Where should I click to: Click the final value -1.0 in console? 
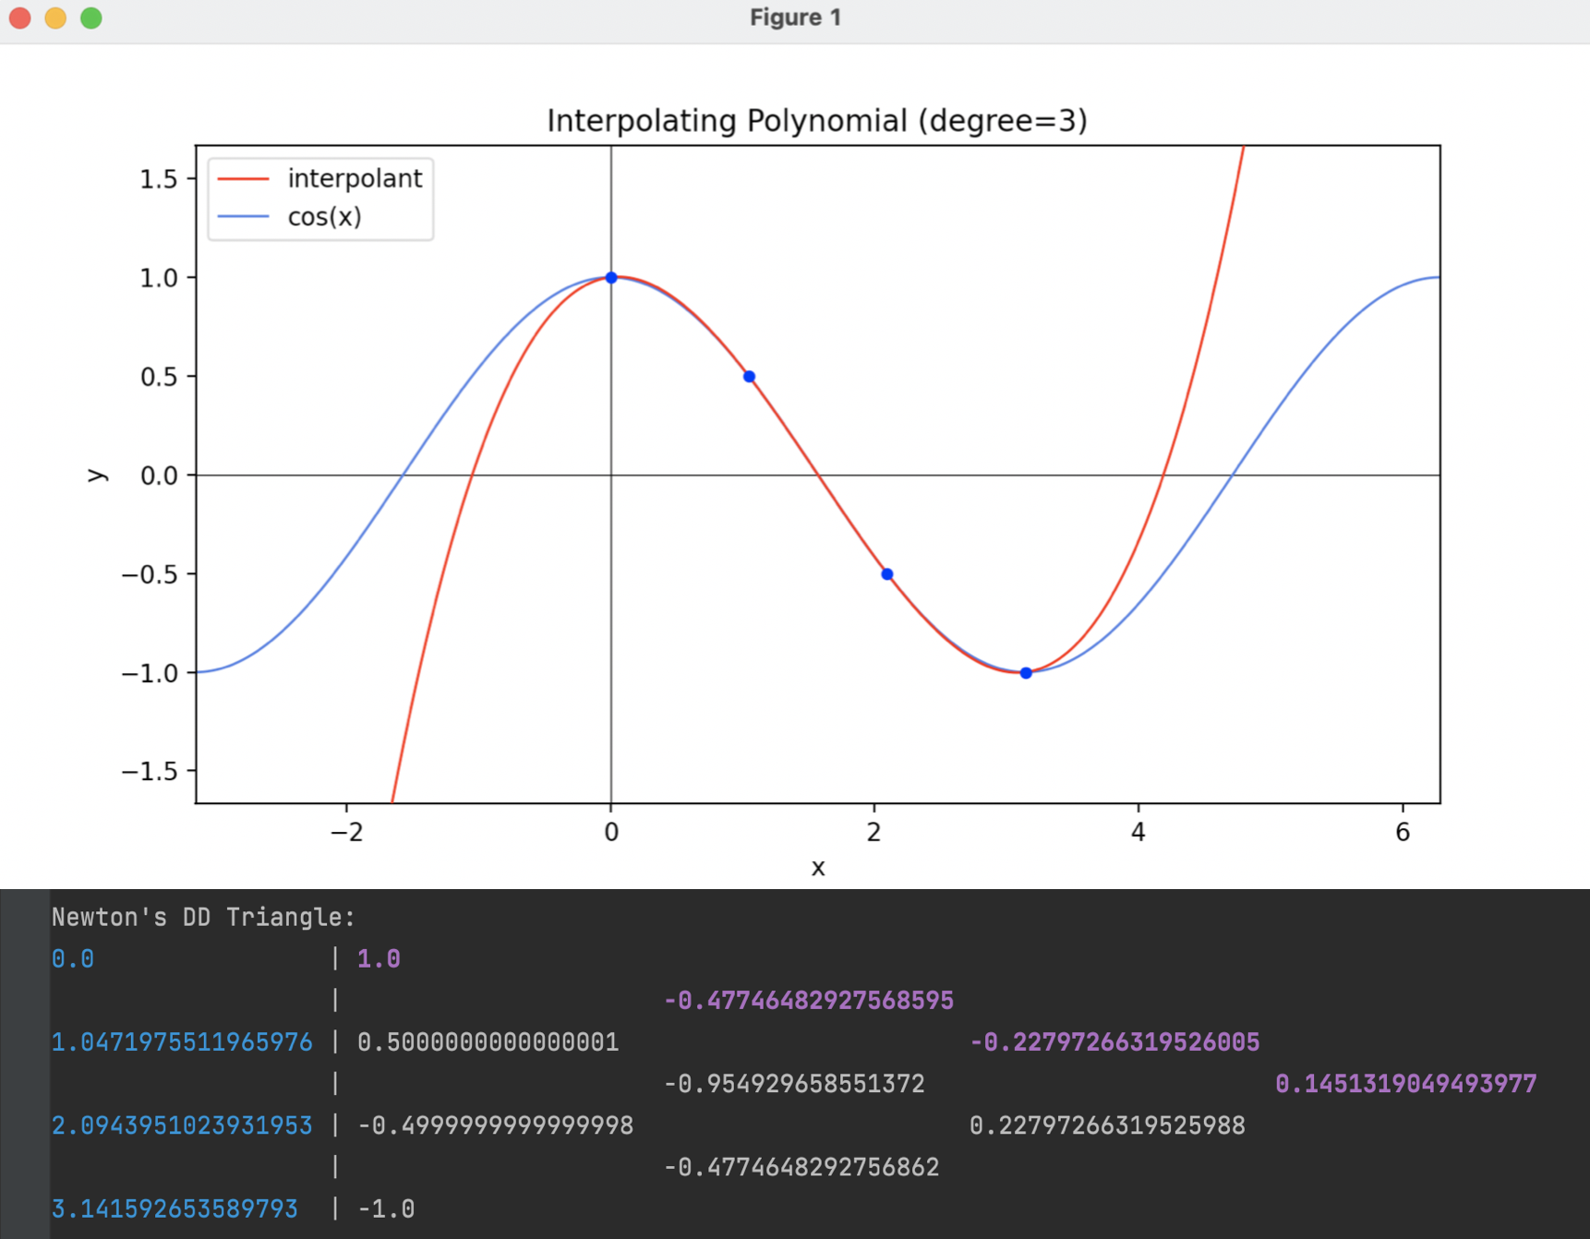coord(386,1209)
